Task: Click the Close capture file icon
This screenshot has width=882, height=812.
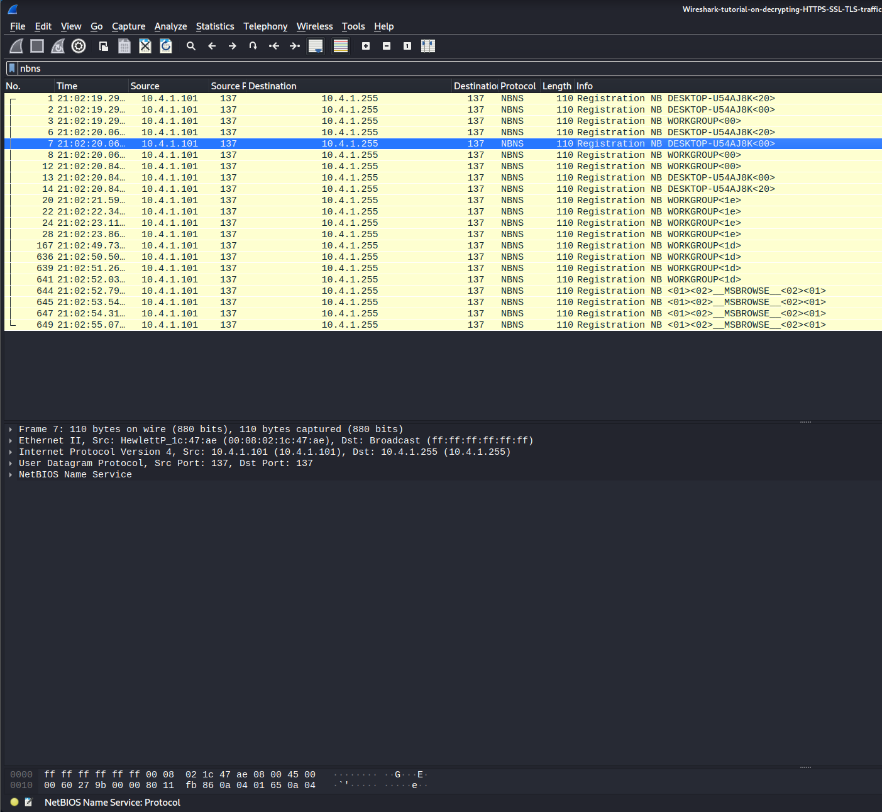Action: [145, 46]
